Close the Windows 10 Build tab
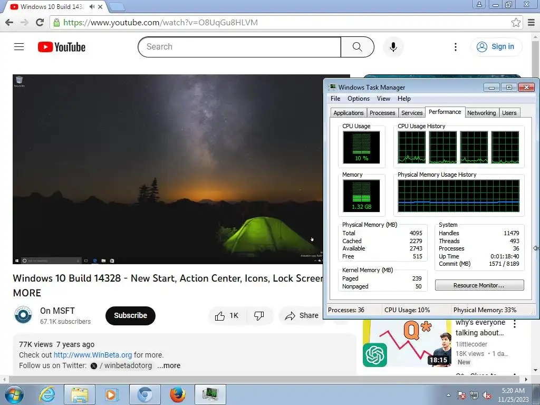 point(100,6)
